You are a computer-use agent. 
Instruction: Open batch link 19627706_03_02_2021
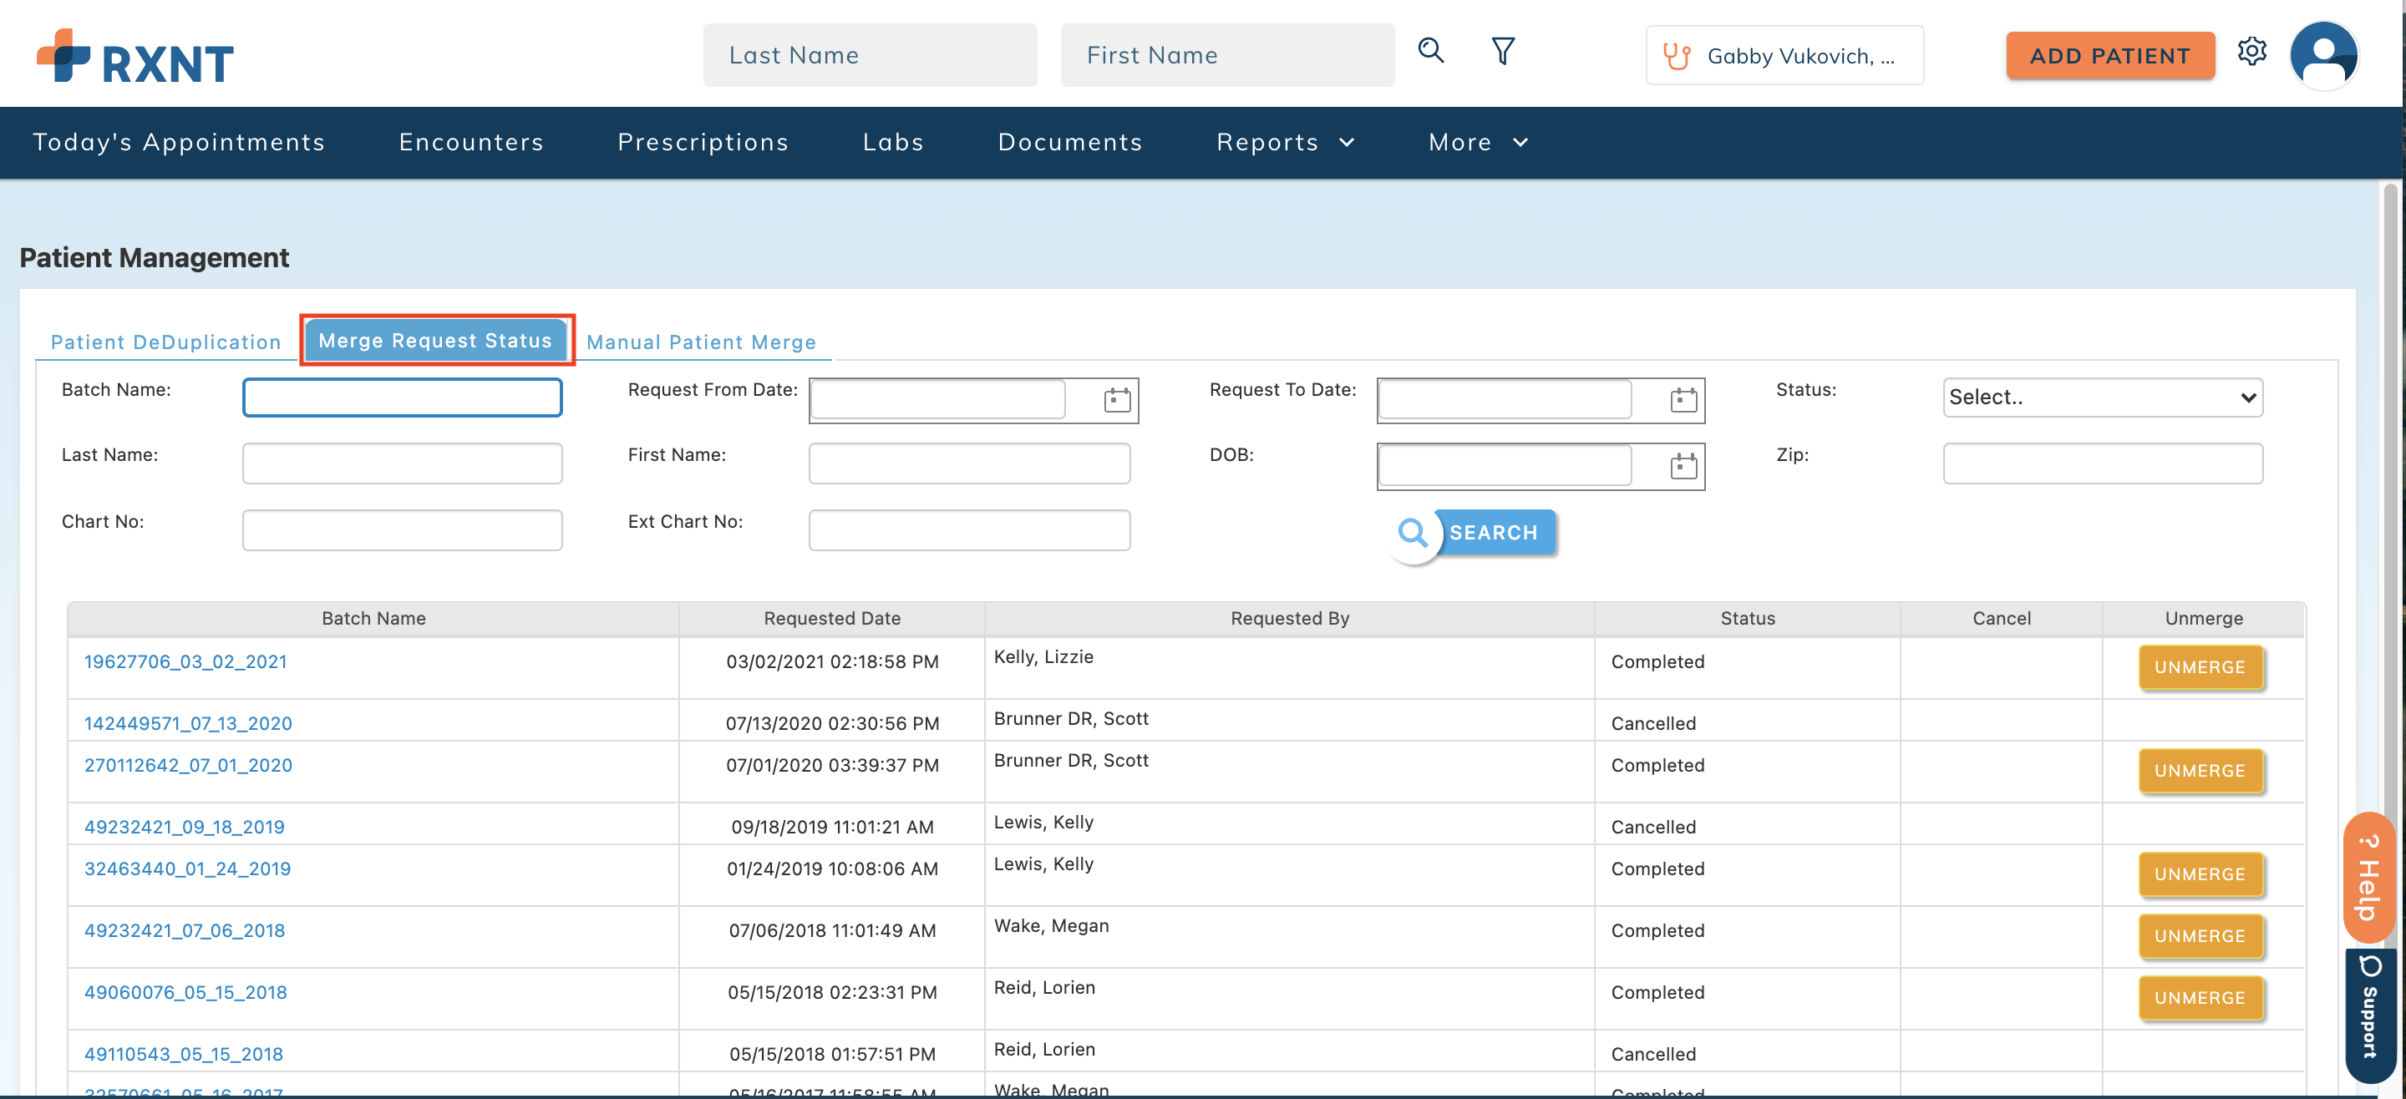point(185,661)
